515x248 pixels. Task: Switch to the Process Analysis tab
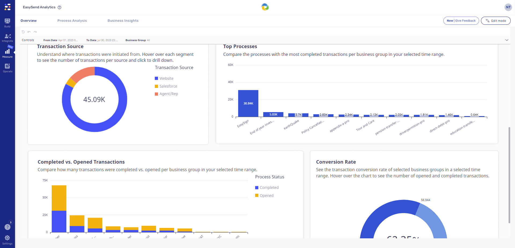72,20
